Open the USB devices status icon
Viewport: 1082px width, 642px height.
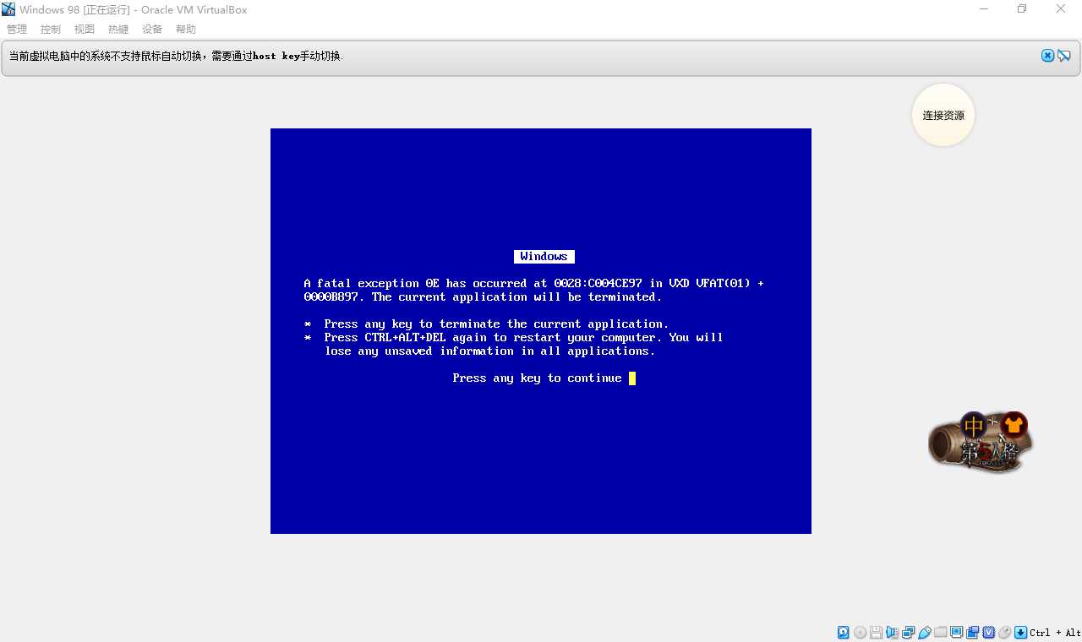(x=925, y=633)
